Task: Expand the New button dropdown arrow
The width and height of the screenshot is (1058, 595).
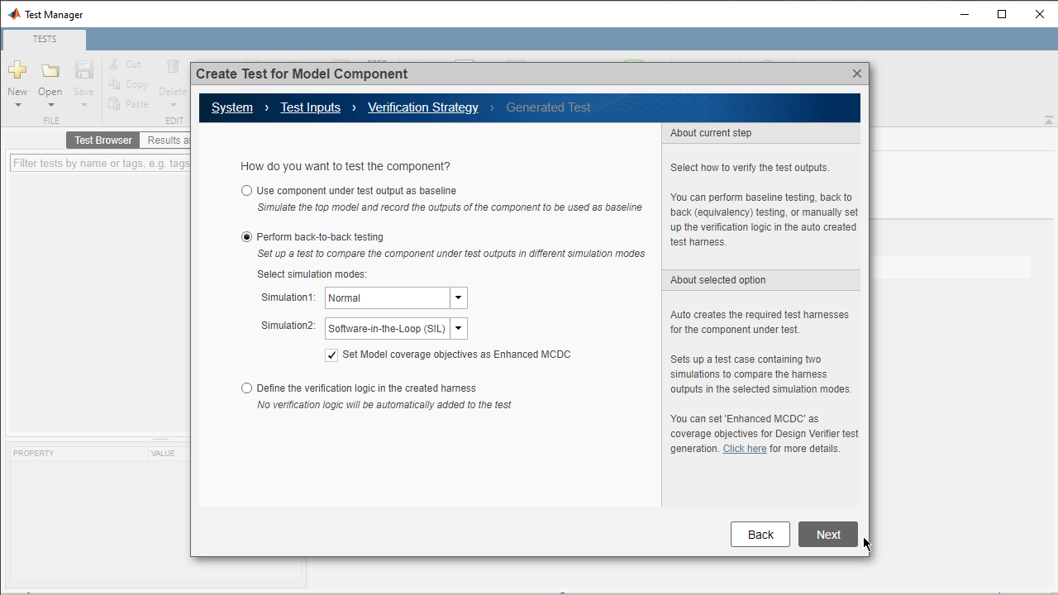Action: [17, 105]
